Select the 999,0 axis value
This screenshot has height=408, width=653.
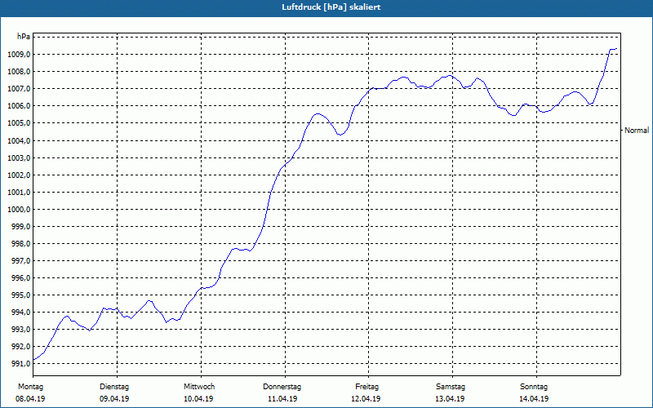tap(20, 227)
